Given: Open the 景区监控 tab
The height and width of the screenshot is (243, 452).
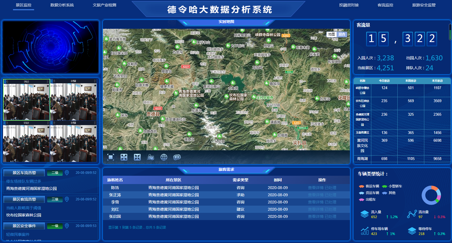Looking at the screenshot, I should point(24,5).
